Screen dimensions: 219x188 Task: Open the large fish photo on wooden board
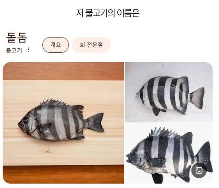(x=63, y=123)
